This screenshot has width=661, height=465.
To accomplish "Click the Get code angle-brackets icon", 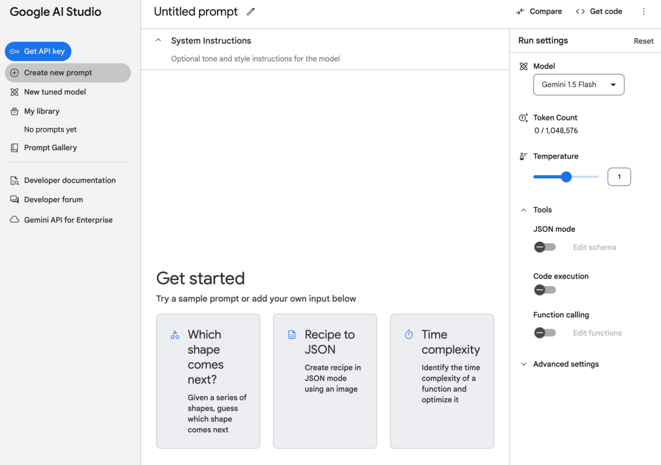I will pos(580,12).
